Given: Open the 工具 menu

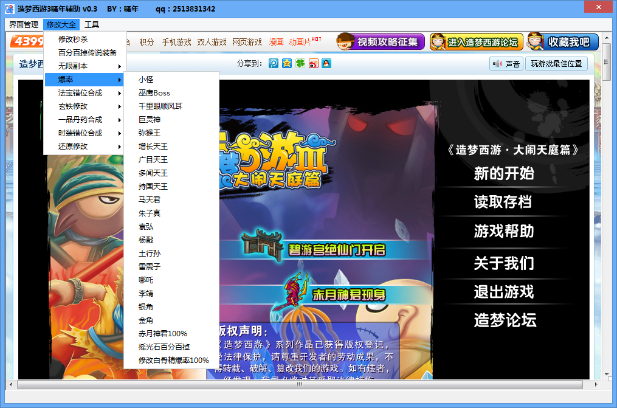Looking at the screenshot, I should click(92, 25).
